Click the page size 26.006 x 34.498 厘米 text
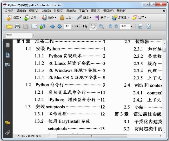Image resolution: width=169 pixels, height=141 pixels. [29, 136]
